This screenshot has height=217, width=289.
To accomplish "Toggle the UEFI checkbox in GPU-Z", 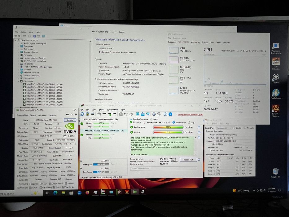I will point(69,136).
